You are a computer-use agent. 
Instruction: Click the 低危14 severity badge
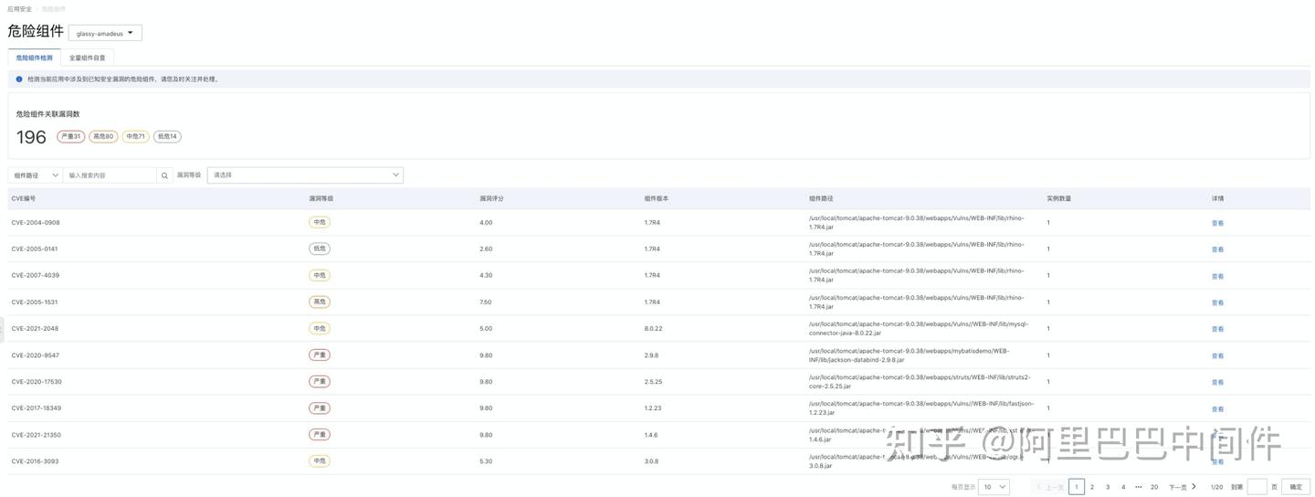pyautogui.click(x=167, y=137)
